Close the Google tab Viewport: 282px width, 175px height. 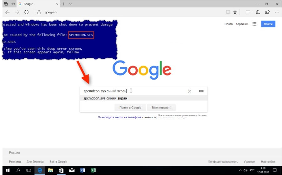pyautogui.click(x=57, y=4)
